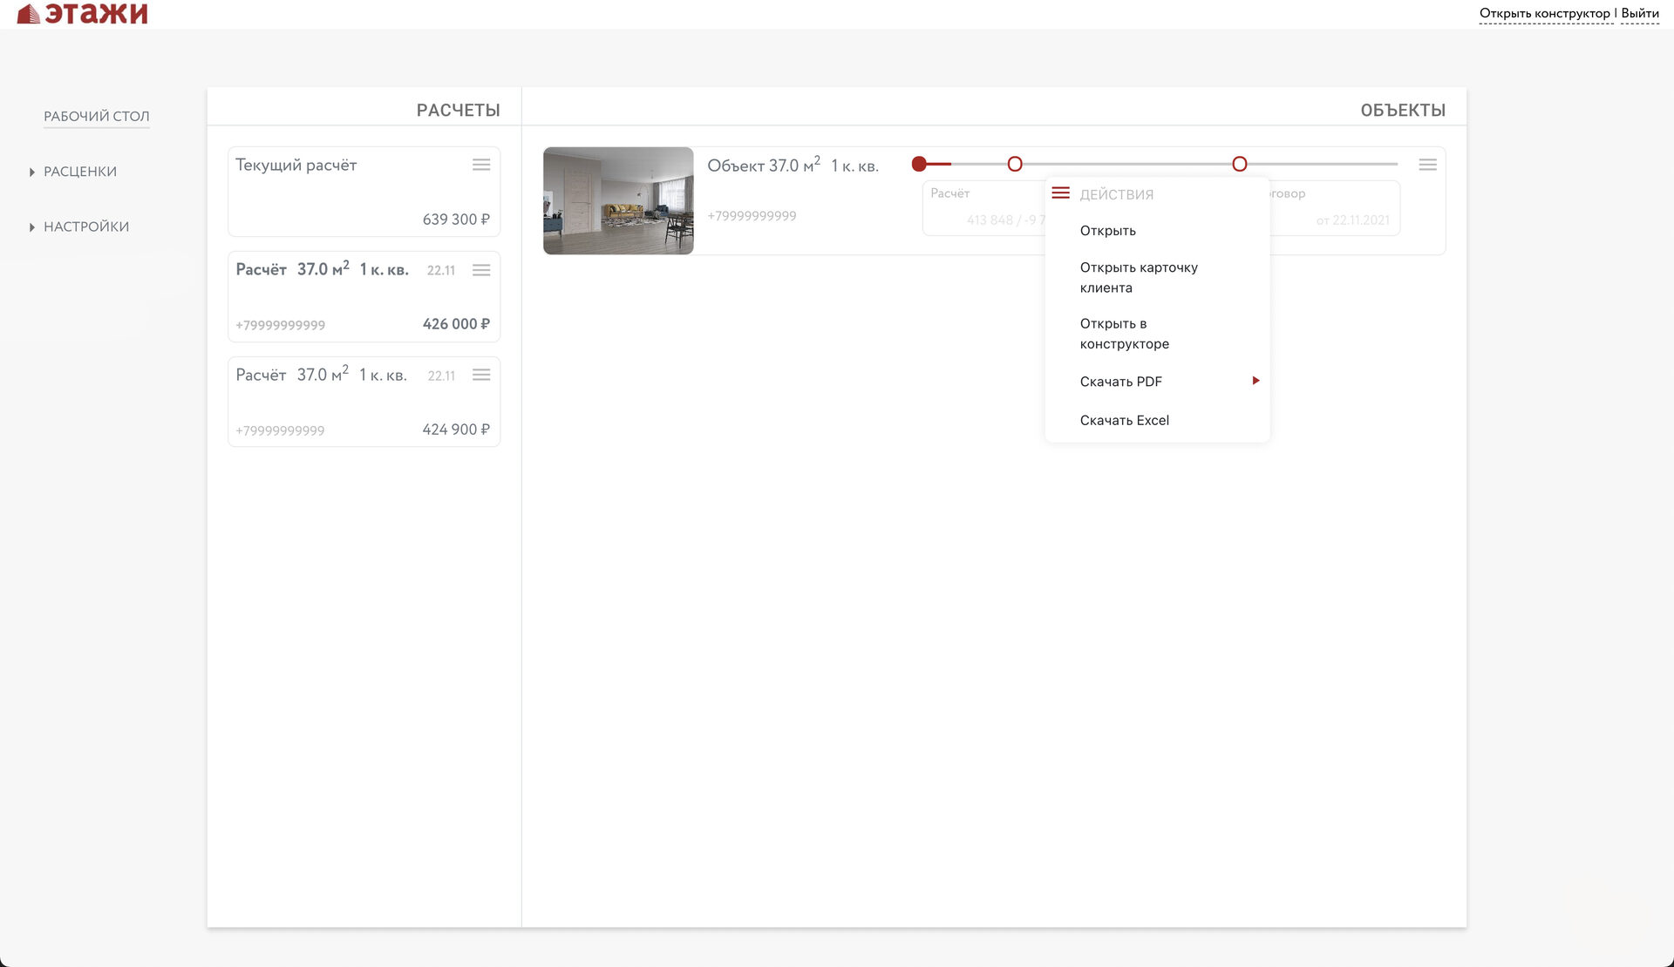
Task: Open menu icon on 426 000 ₽ calculation
Action: 481,270
